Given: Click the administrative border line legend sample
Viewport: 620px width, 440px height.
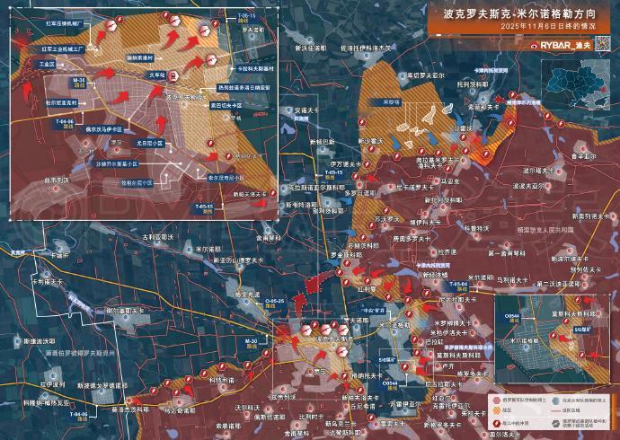Looking at the screenshot, I should 556,411.
